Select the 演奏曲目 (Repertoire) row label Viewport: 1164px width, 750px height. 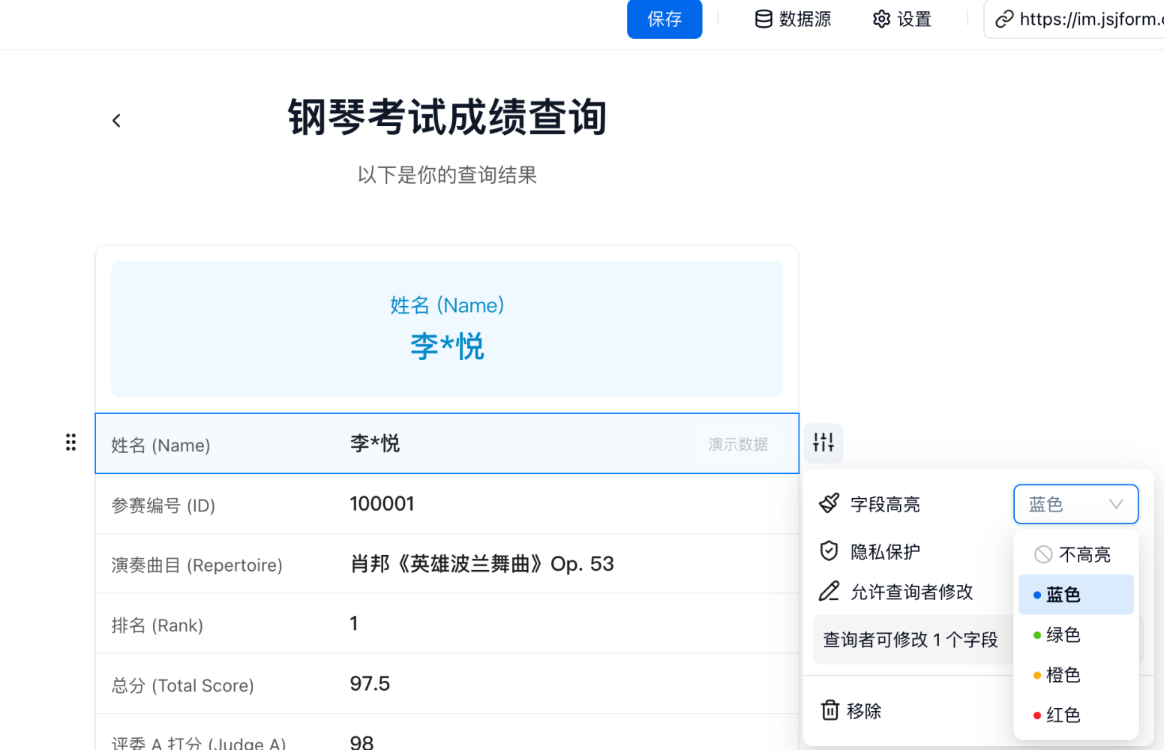pyautogui.click(x=197, y=565)
